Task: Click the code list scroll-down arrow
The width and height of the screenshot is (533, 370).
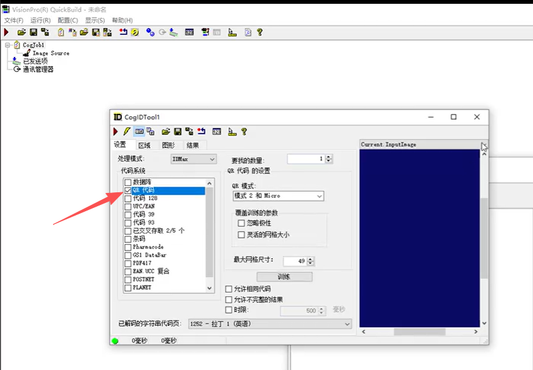Action: 210,288
